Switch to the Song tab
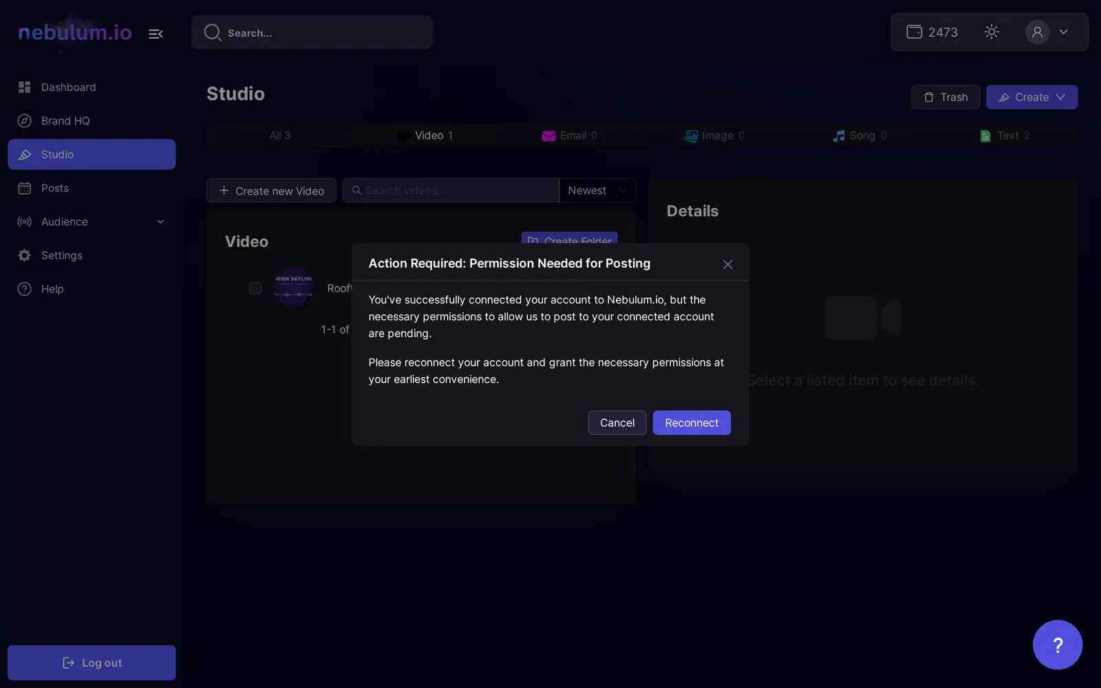 pyautogui.click(x=860, y=136)
